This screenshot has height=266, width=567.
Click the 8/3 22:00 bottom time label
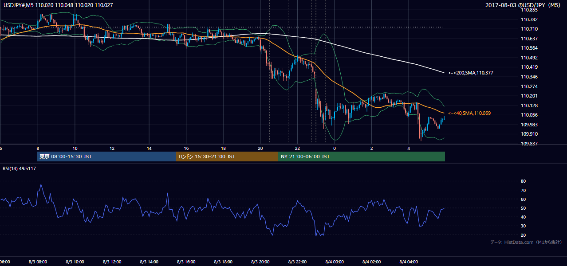pos(297,262)
